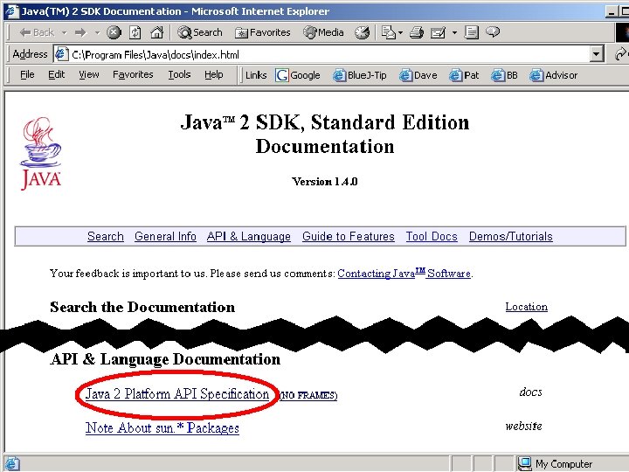
Task: Click the Google link in Links bar
Action: click(298, 75)
